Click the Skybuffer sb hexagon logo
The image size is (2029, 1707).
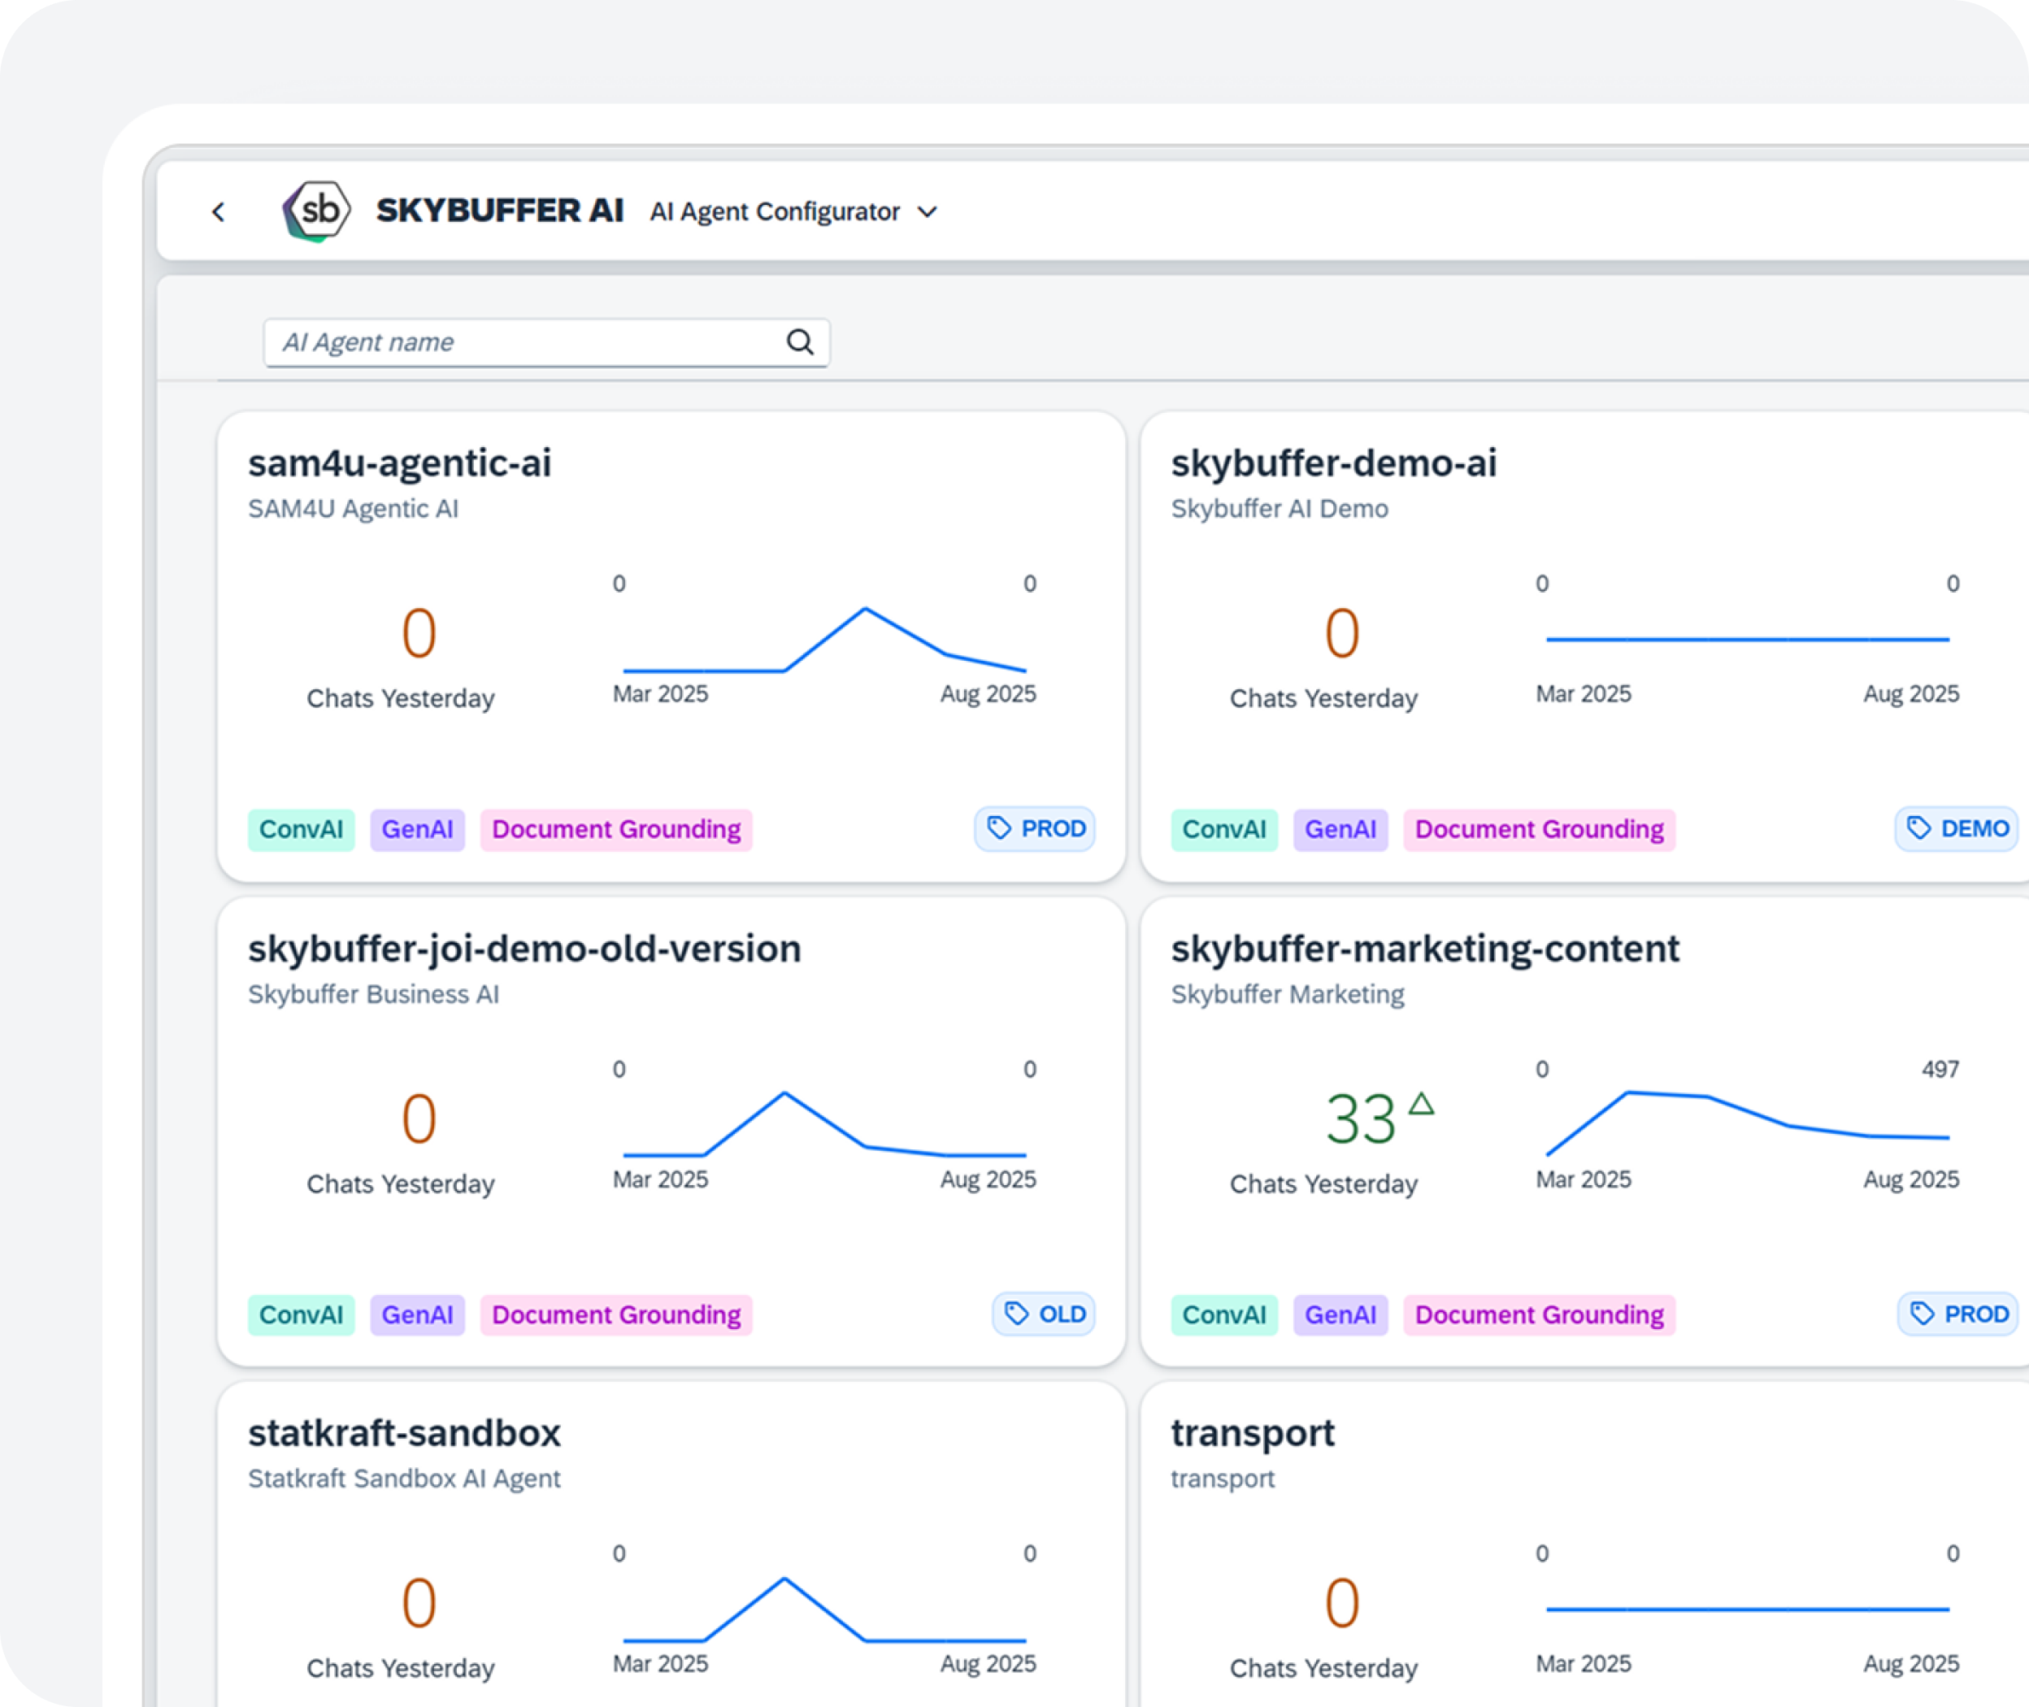click(317, 210)
